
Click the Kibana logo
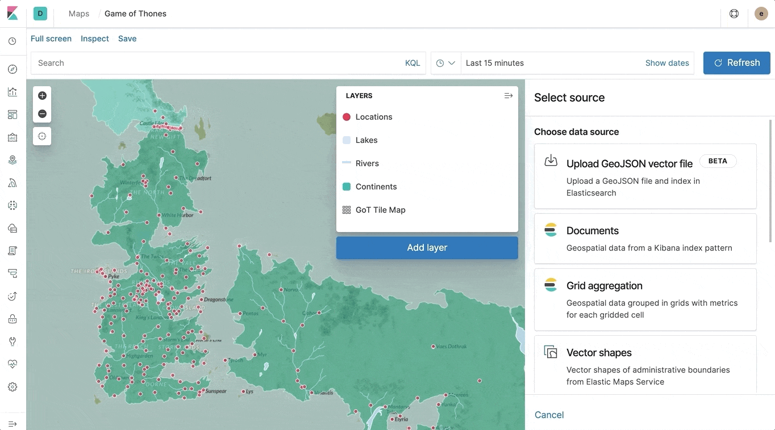click(x=13, y=13)
